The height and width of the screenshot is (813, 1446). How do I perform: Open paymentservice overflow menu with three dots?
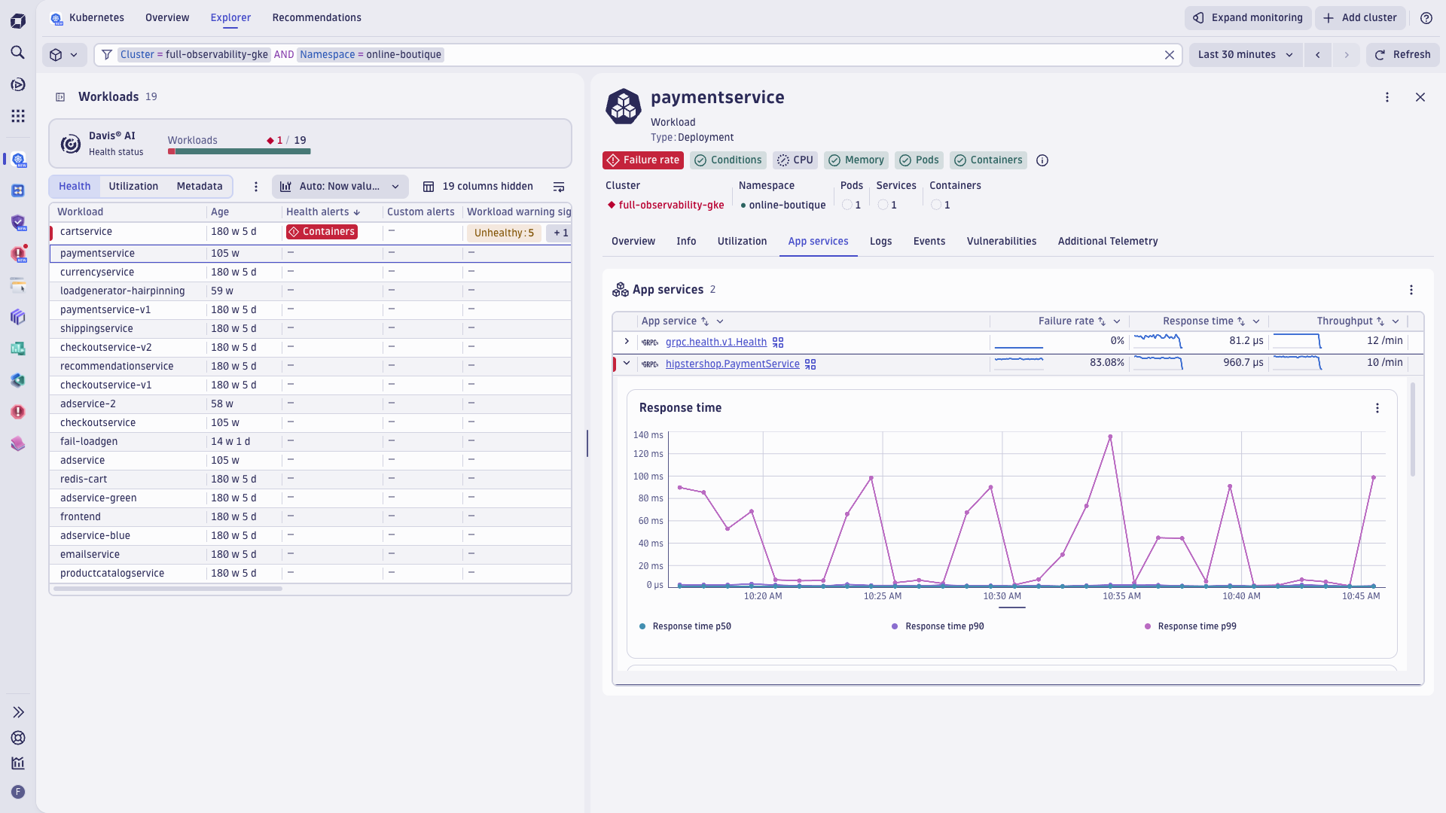1388,97
